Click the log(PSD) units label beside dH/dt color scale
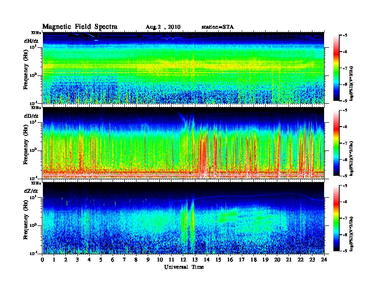This screenshot has height=298, width=386. [352, 83]
